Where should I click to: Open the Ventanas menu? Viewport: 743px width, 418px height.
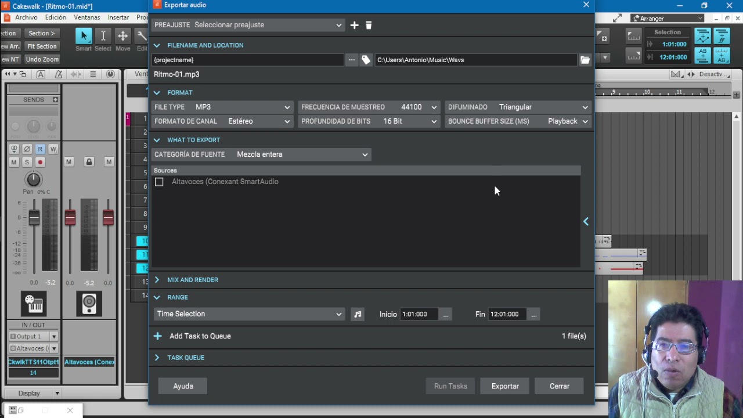[87, 17]
